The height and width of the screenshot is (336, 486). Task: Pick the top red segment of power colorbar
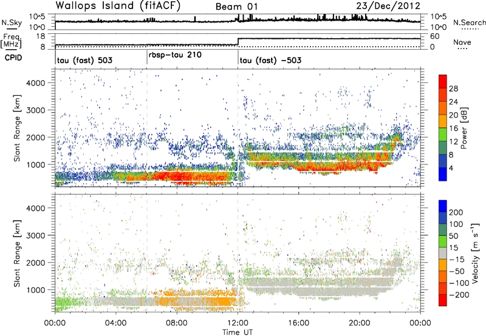click(443, 82)
